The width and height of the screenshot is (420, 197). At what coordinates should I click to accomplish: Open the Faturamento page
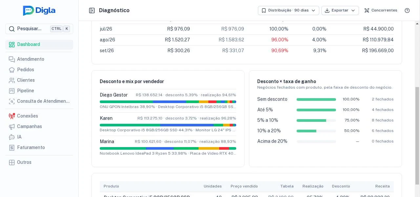39,148
